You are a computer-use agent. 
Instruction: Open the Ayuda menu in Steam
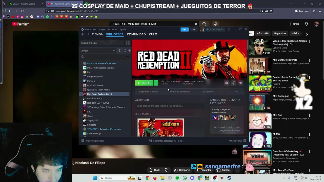pyautogui.click(x=123, y=29)
